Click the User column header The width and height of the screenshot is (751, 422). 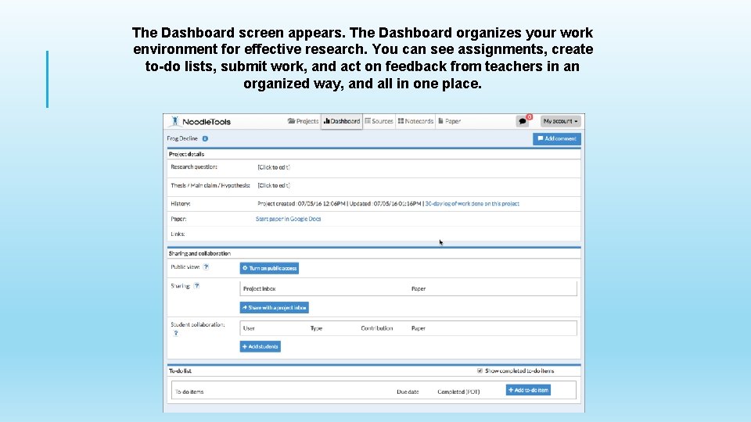coord(249,328)
